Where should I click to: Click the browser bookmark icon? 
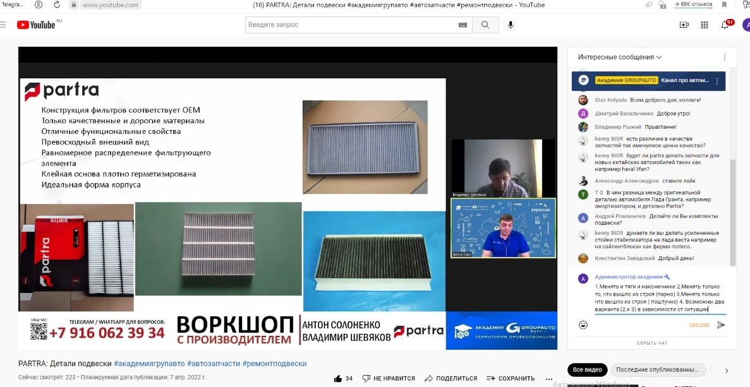[x=724, y=5]
